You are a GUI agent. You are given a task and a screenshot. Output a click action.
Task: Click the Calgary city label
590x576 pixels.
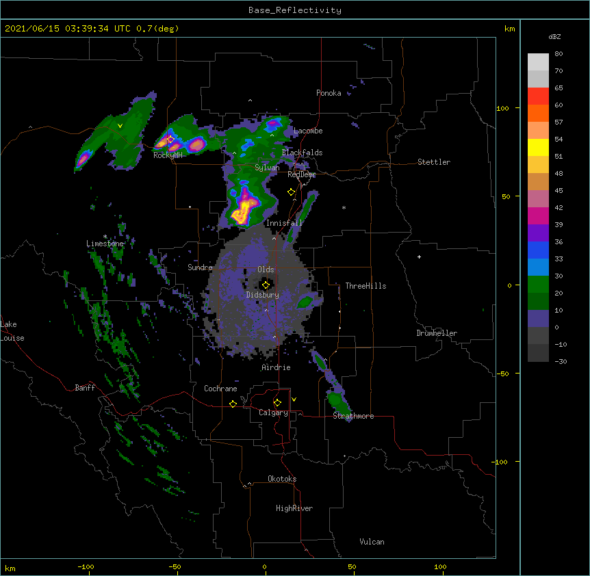click(x=273, y=413)
